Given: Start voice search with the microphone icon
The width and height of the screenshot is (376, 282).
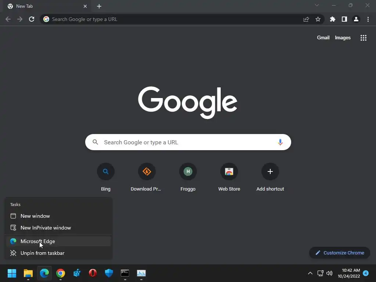Looking at the screenshot, I should (280, 142).
